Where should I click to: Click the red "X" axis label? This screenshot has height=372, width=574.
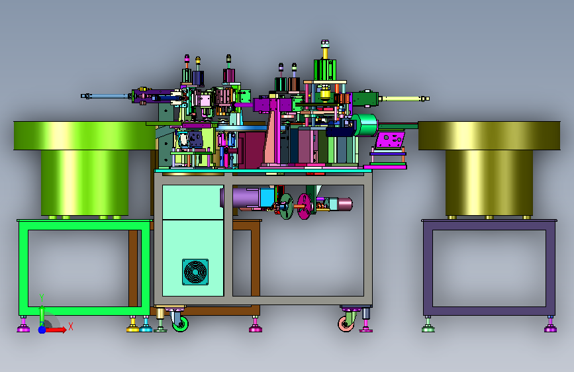(71, 326)
